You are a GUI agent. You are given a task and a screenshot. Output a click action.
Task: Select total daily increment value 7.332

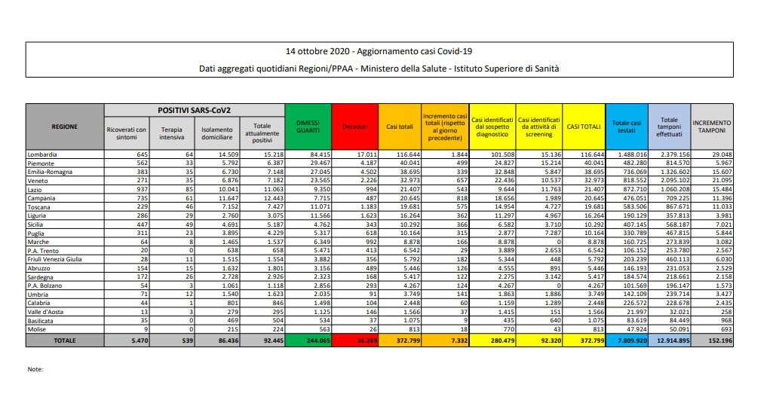pyautogui.click(x=459, y=340)
